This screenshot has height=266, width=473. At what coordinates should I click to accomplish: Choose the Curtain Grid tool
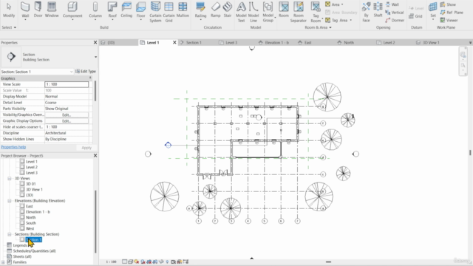point(169,12)
